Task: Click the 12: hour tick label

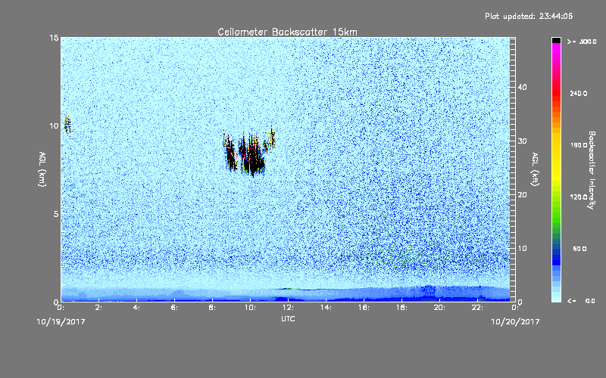Action: click(288, 308)
